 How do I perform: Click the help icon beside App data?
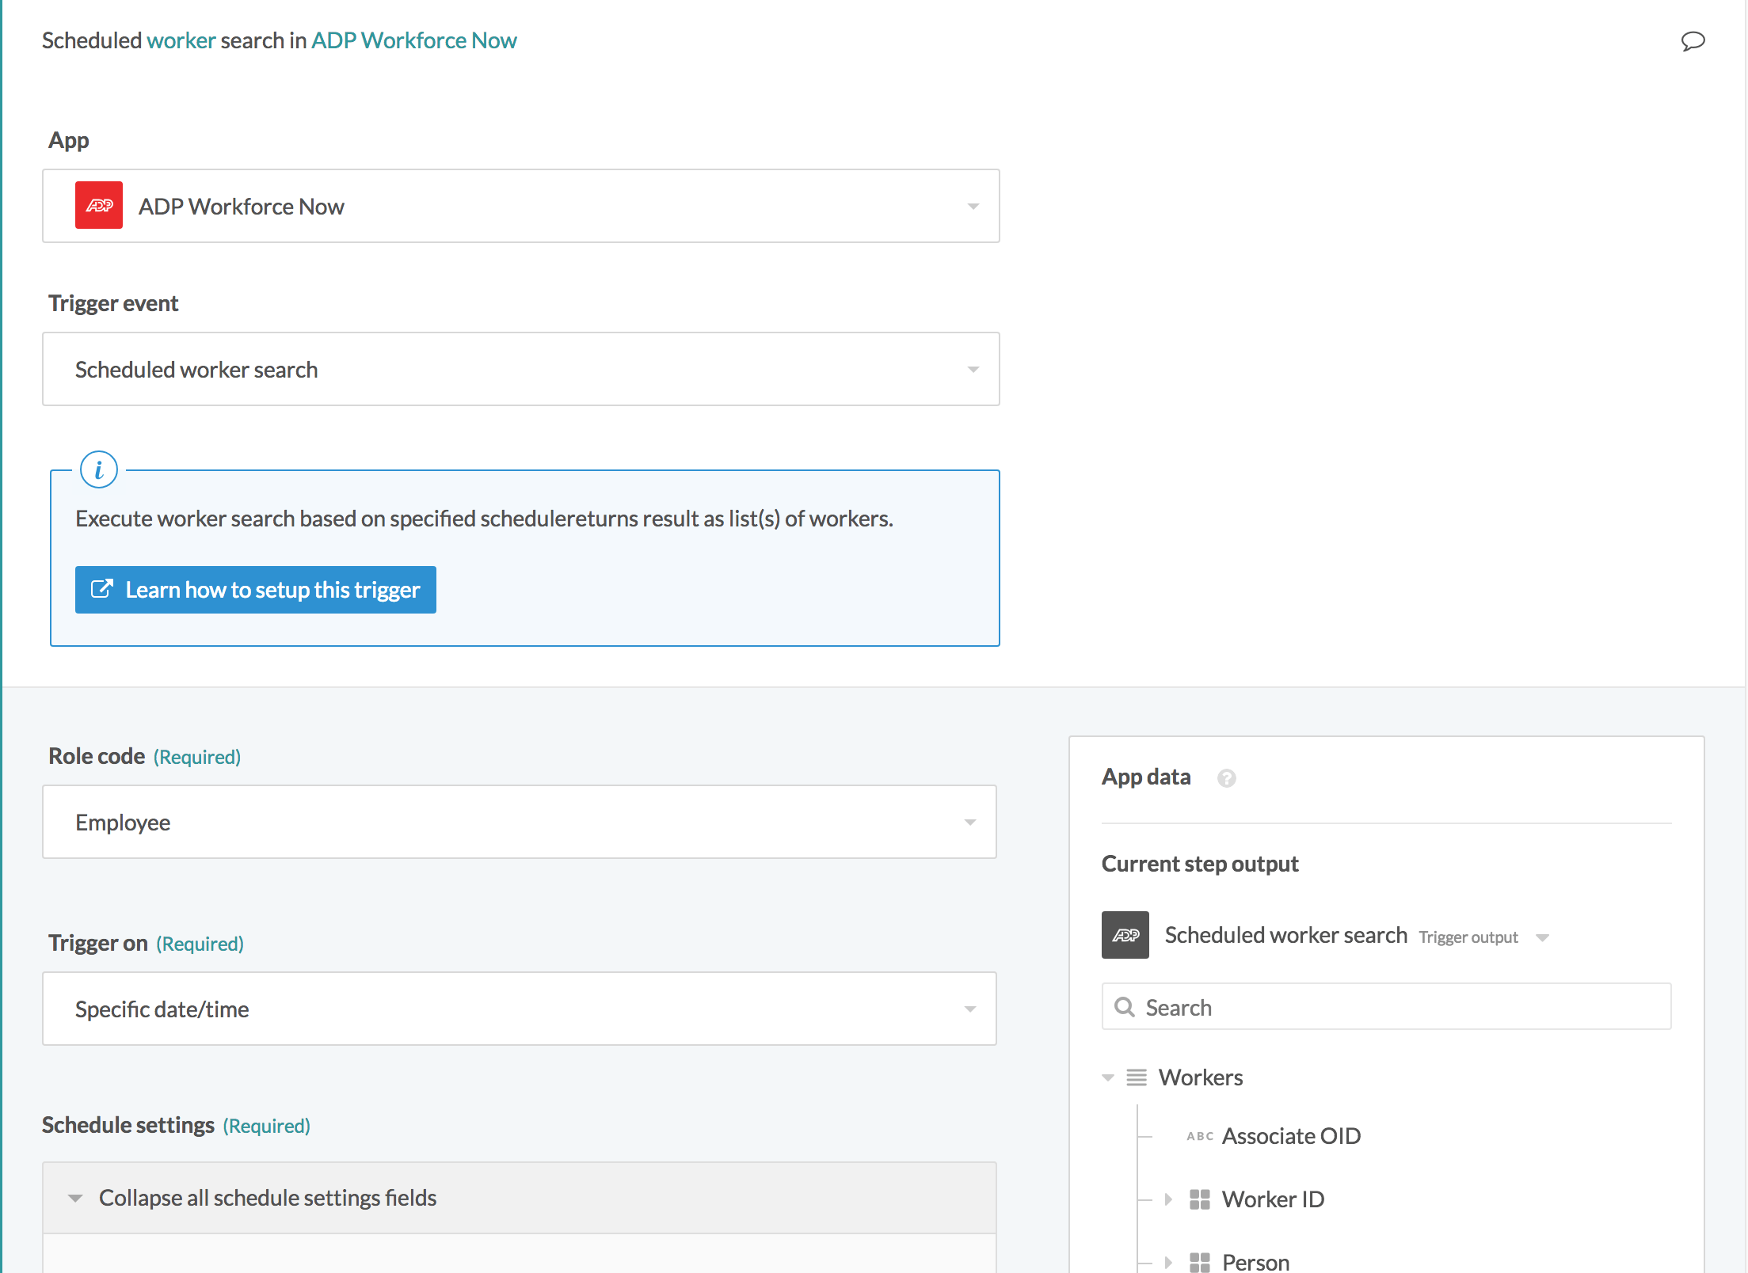tap(1227, 778)
